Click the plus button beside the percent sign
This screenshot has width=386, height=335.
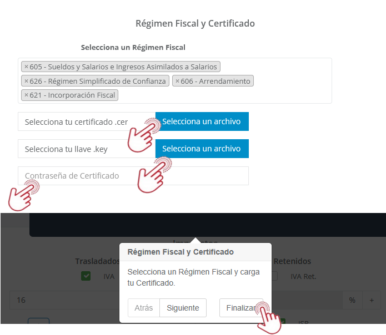point(372,300)
